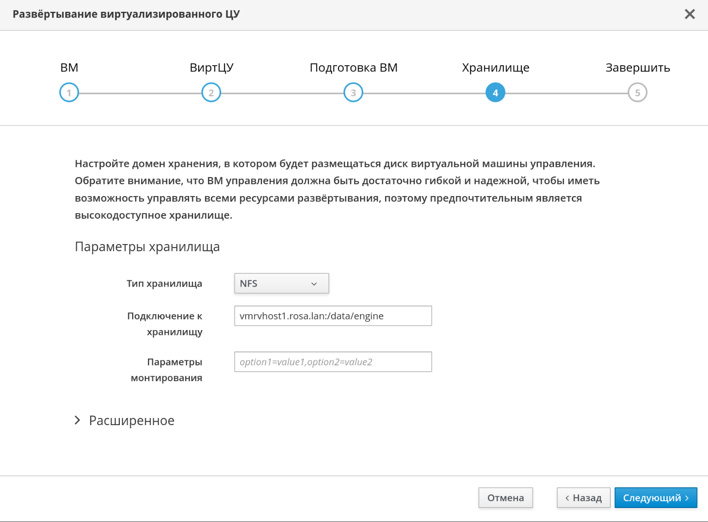This screenshot has width=708, height=522.
Task: Proceed with the Следующий button
Action: pos(656,498)
